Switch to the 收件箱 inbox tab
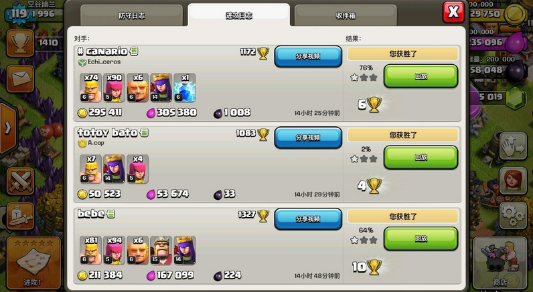 click(x=346, y=15)
